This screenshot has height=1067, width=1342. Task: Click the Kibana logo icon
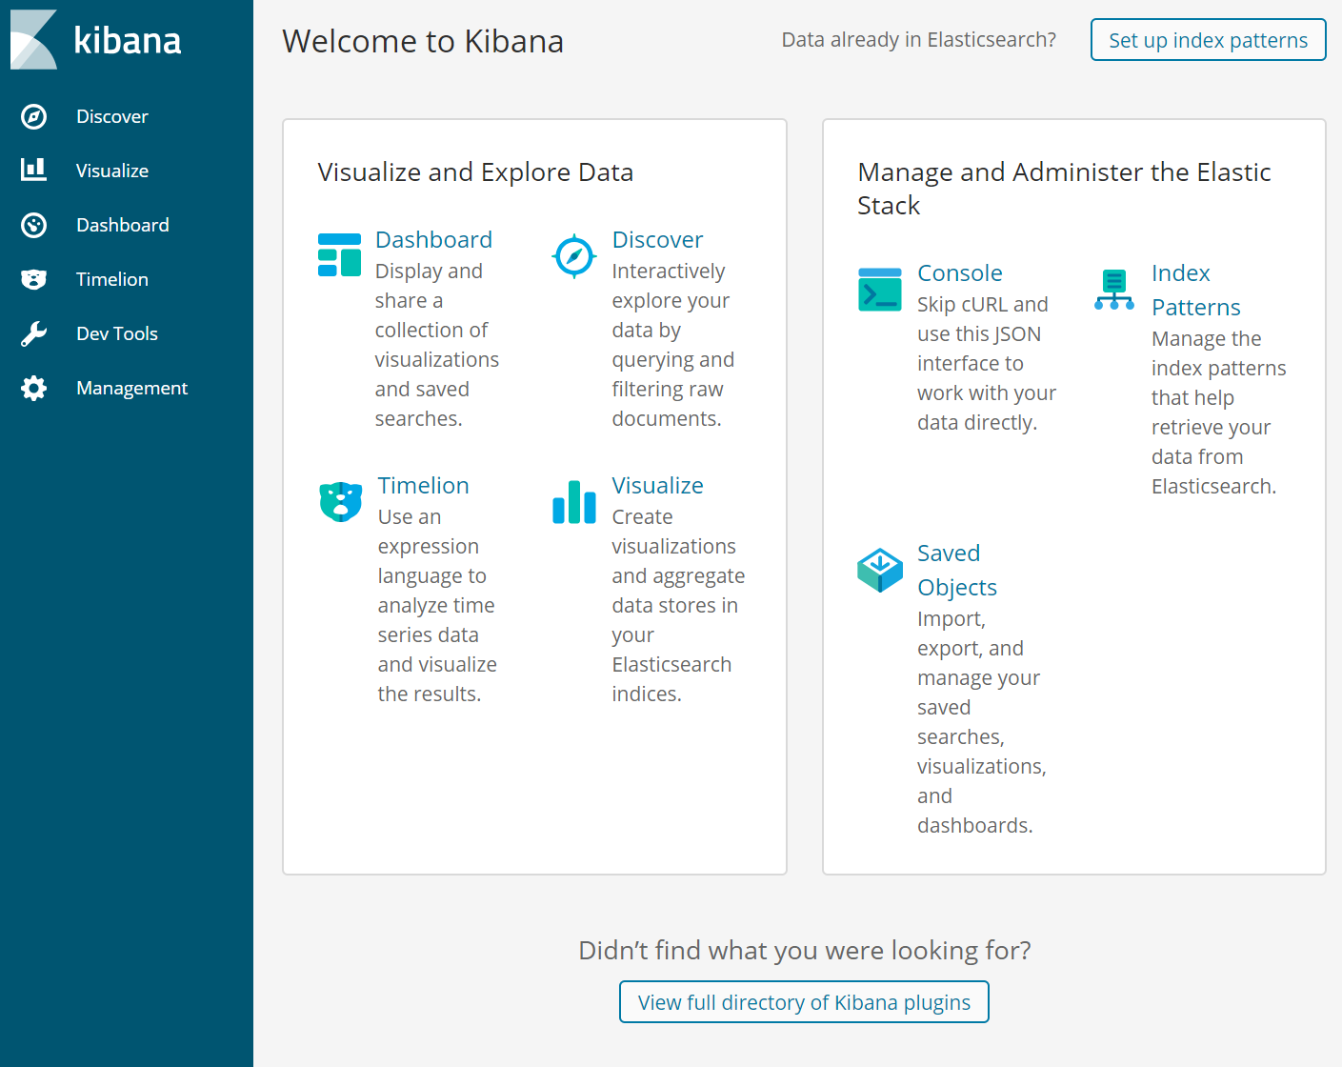click(33, 40)
